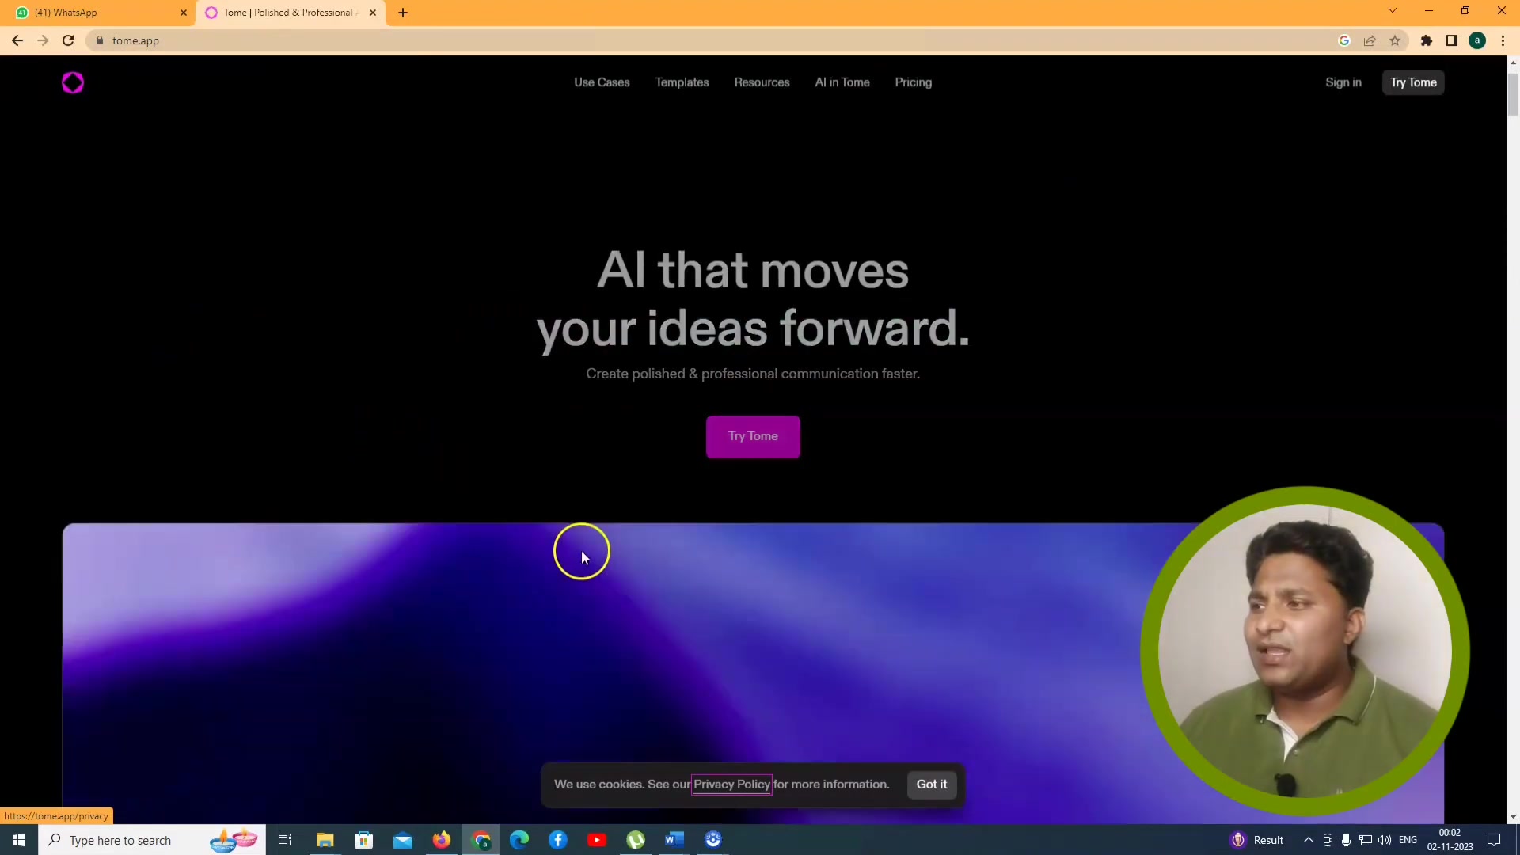
Task: Open the network tray icon
Action: click(1365, 840)
